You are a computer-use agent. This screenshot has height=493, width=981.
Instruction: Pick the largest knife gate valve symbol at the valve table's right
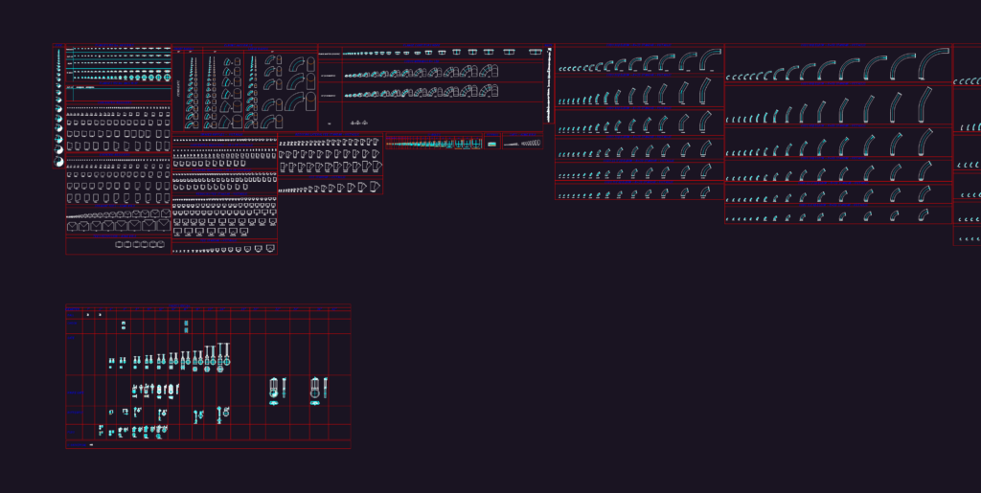(314, 388)
